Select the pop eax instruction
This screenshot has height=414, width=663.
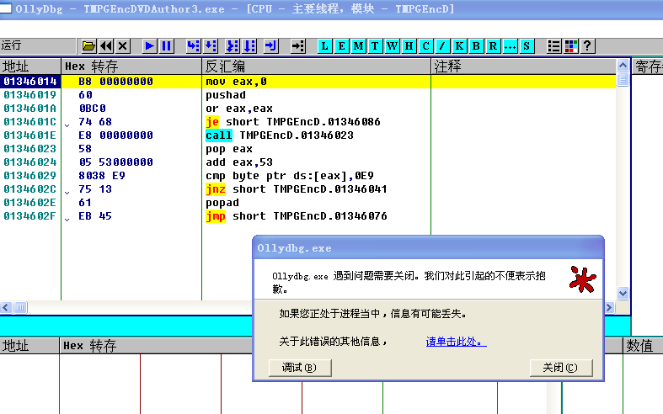[229, 149]
